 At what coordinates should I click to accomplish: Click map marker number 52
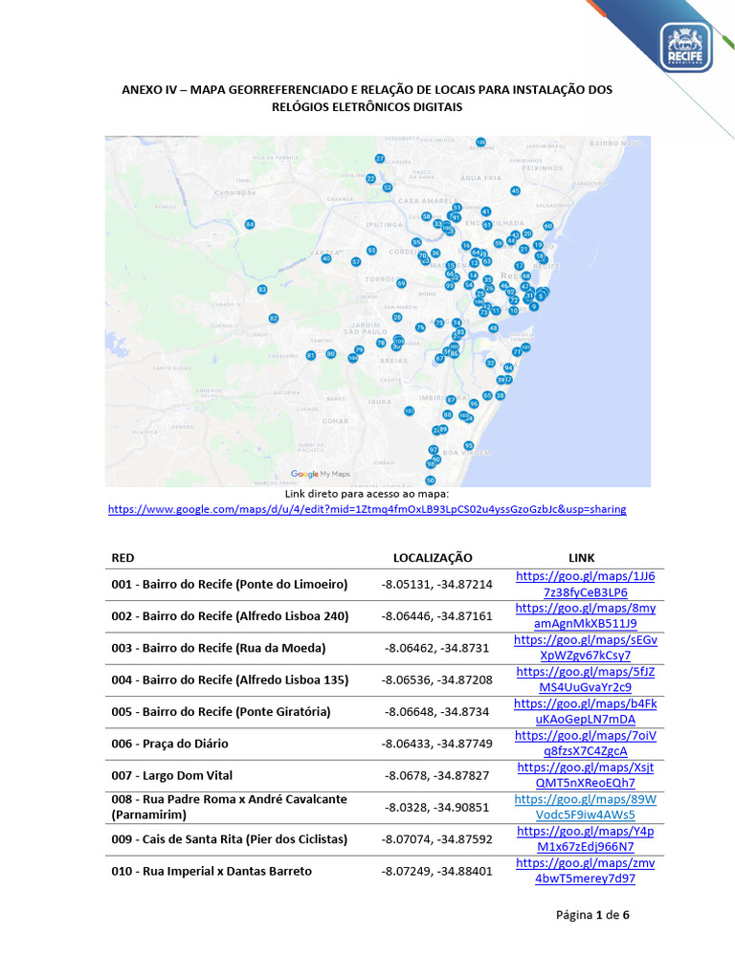coord(388,187)
